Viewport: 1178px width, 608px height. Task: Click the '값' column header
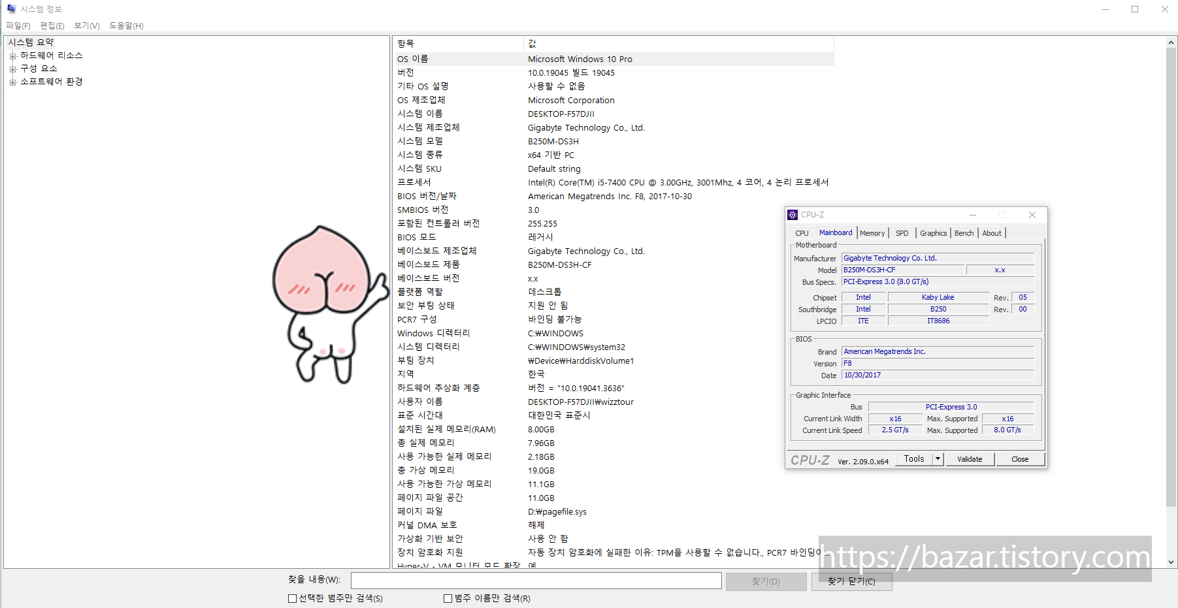click(679, 44)
